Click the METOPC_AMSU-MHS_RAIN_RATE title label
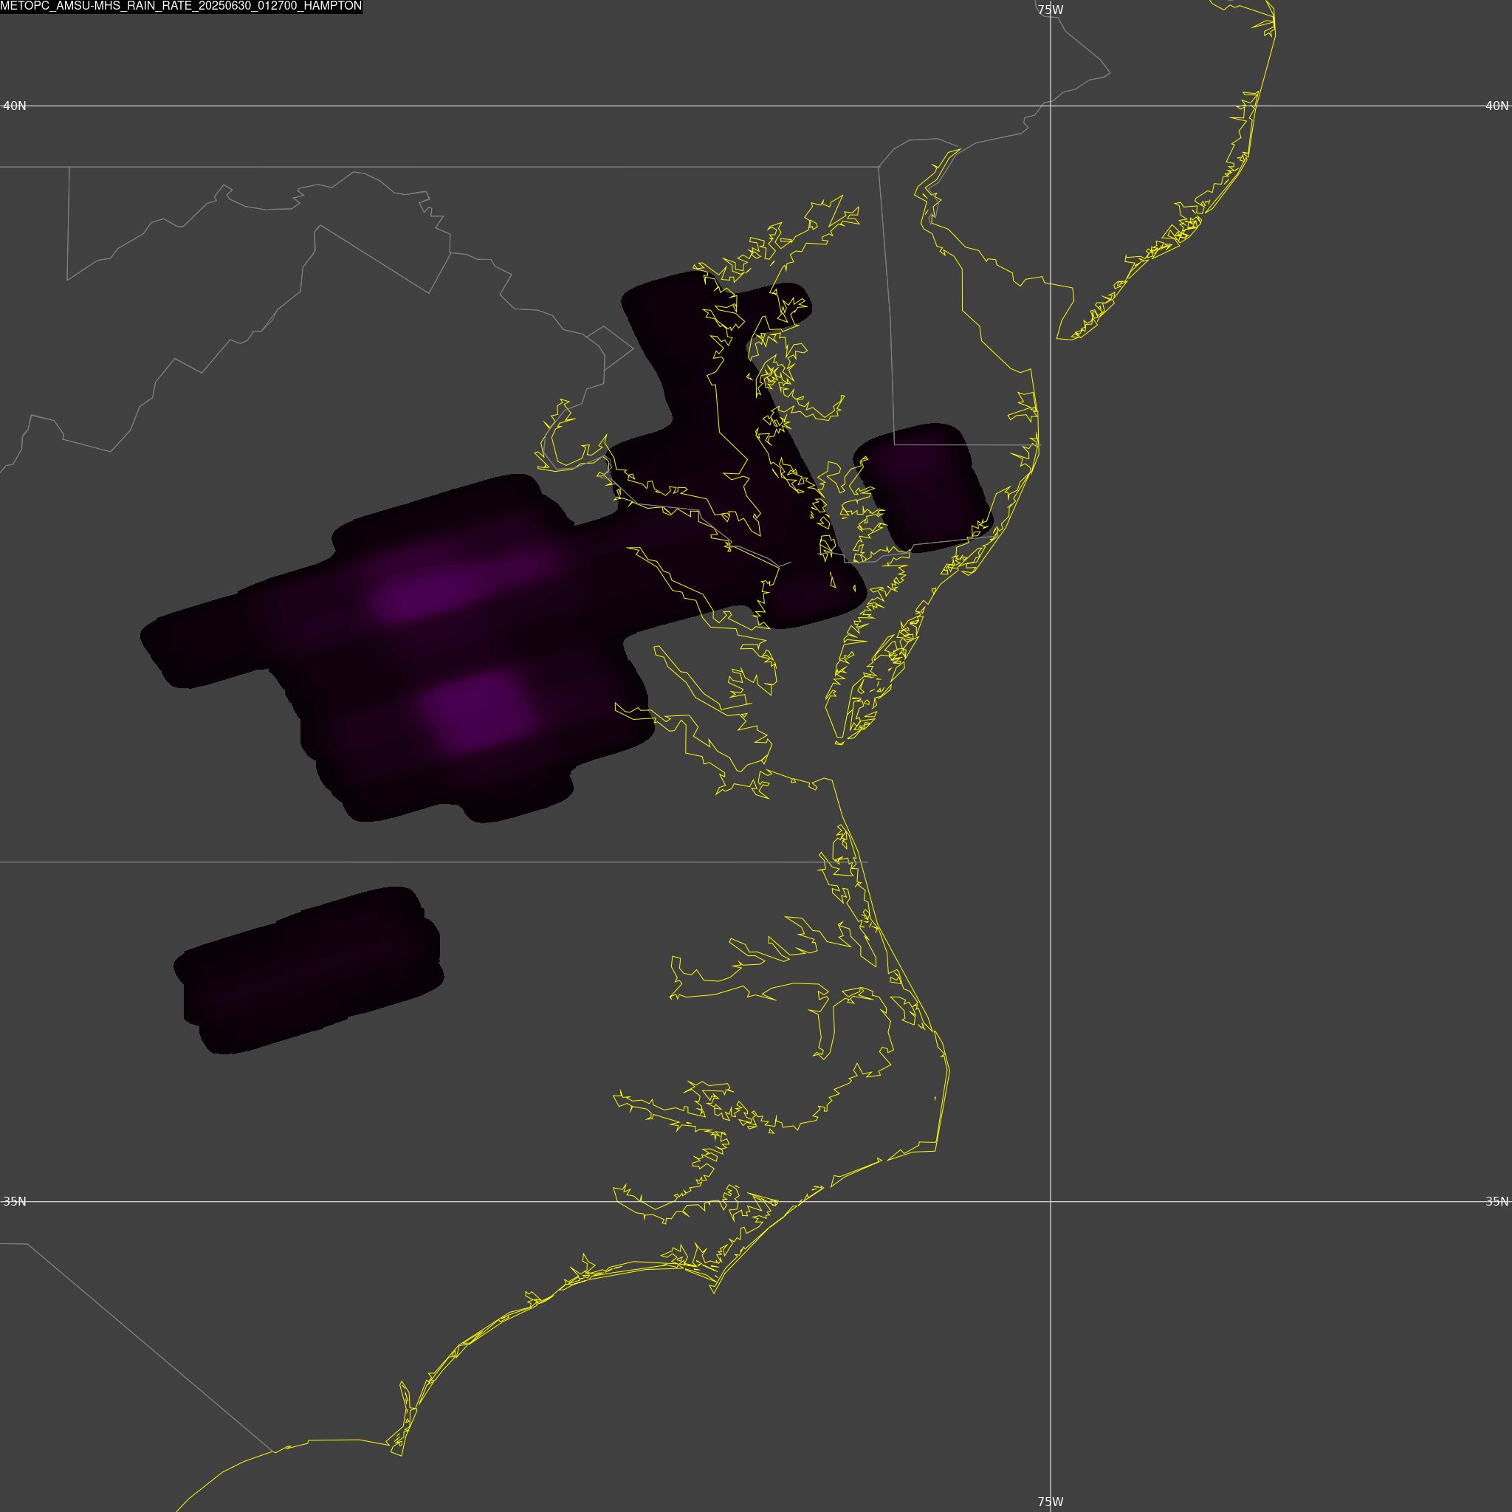1512x1512 pixels. (181, 6)
